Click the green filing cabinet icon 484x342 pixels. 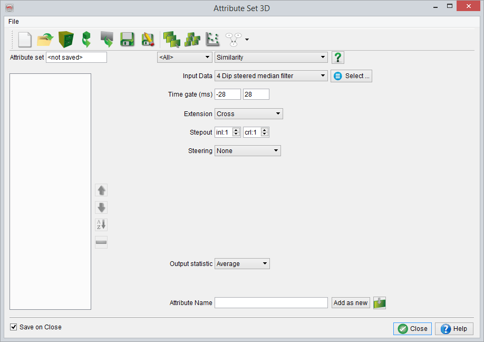coord(66,40)
